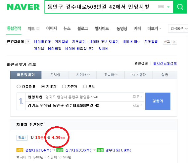The height and width of the screenshot is (163, 188).
Task: Switch to the 고속버스 tab
Action: (111, 75)
